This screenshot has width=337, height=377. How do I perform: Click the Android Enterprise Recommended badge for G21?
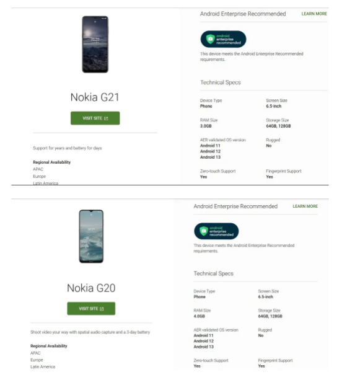(x=223, y=39)
